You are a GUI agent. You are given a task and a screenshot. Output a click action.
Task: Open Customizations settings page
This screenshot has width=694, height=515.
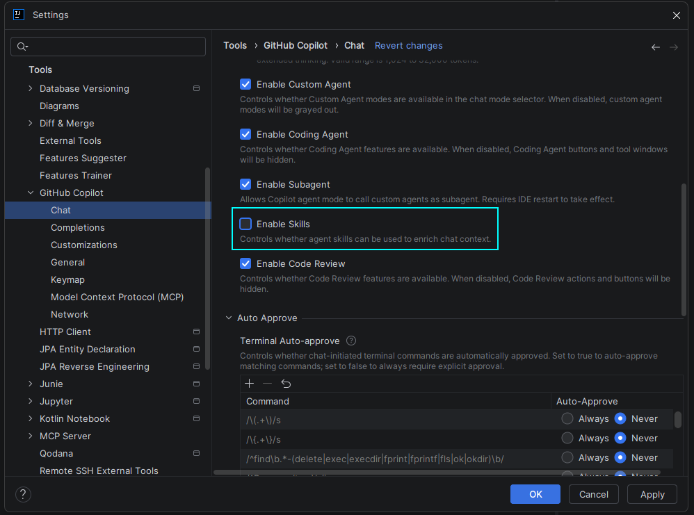coord(83,245)
